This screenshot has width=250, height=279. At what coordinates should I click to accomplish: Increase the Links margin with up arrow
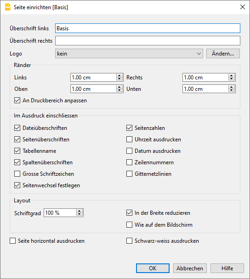coord(119,76)
